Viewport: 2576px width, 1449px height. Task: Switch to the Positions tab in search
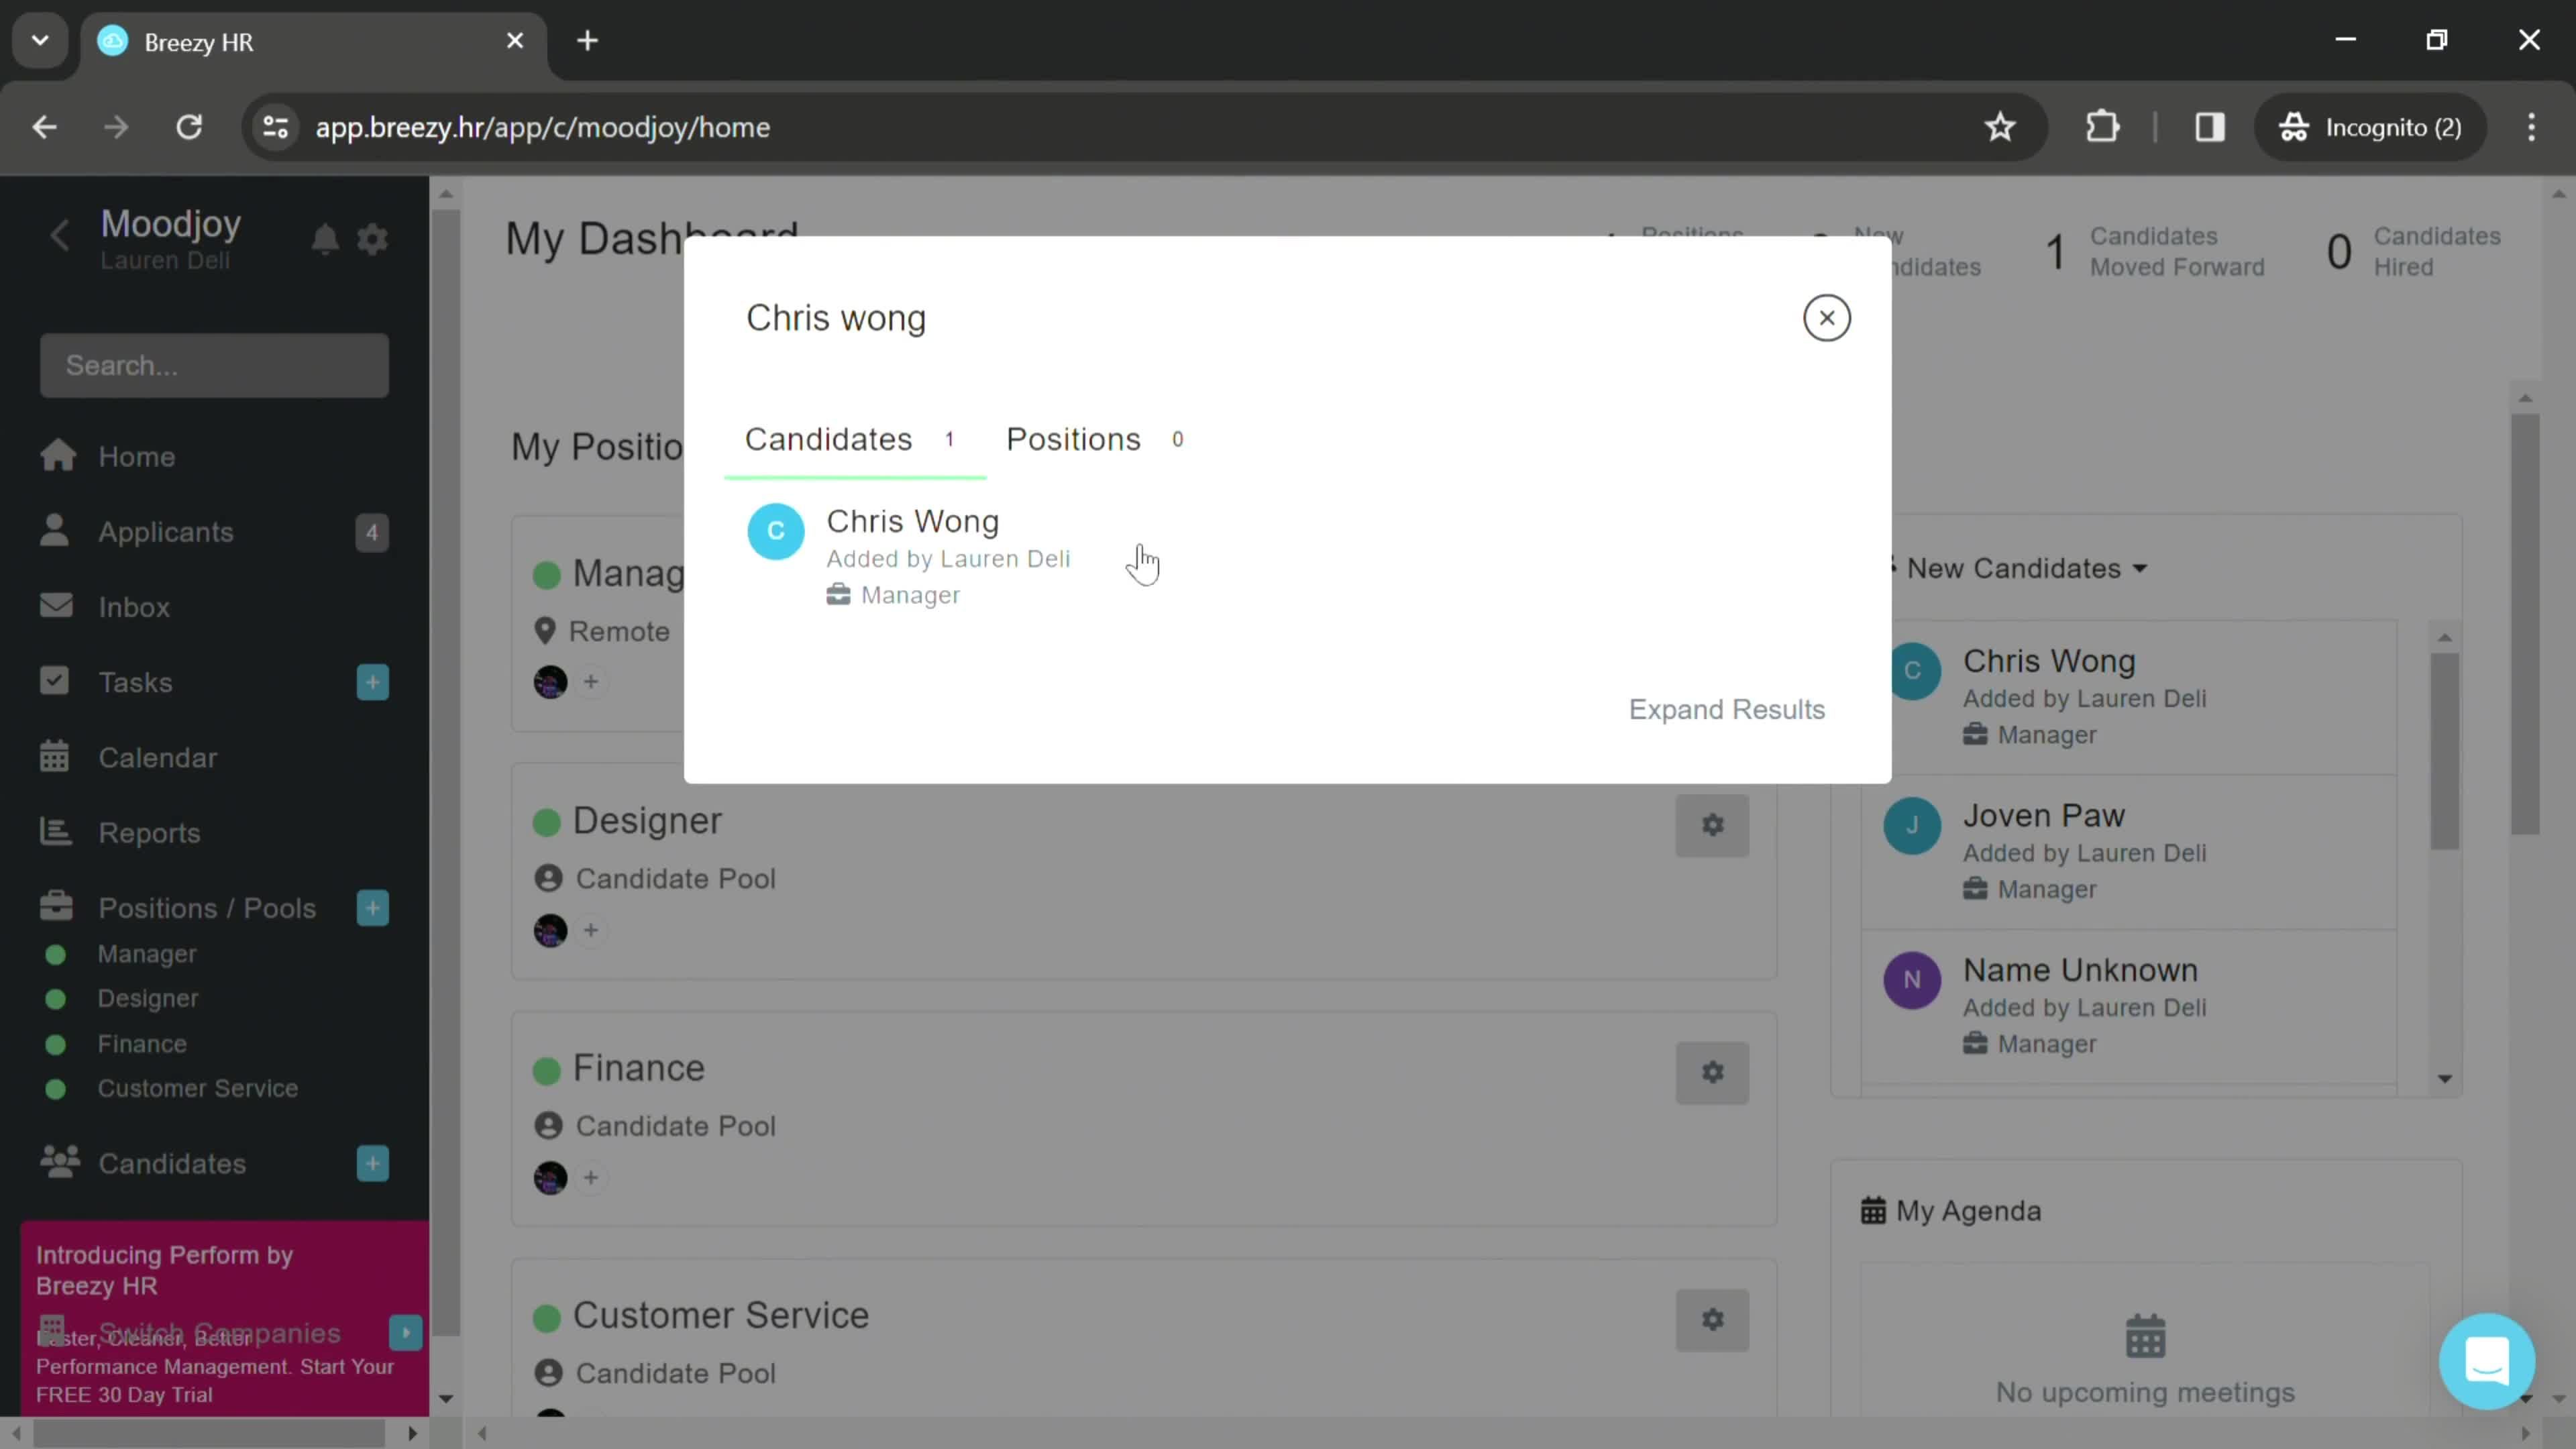[x=1077, y=439]
